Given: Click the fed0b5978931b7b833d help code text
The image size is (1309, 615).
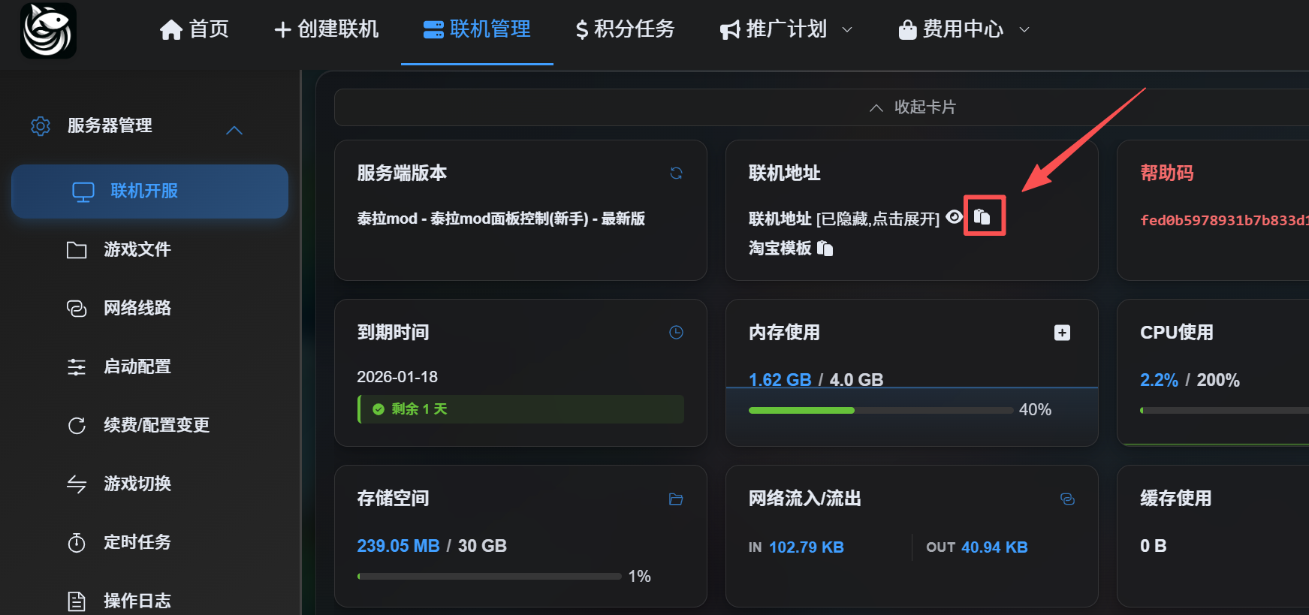Looking at the screenshot, I should point(1223,220).
